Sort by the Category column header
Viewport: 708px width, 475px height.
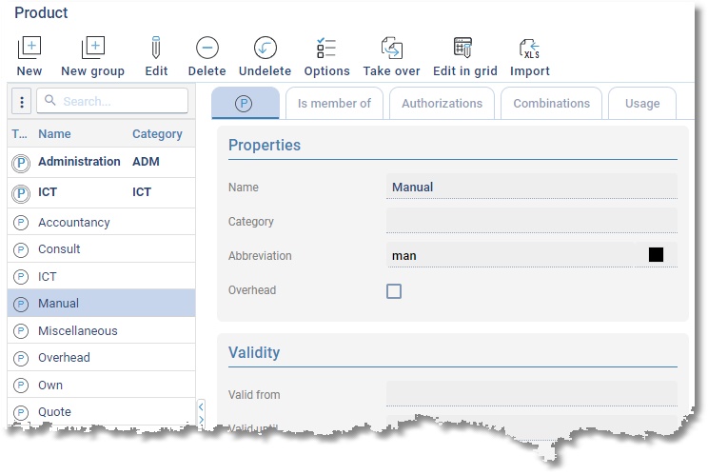[157, 134]
